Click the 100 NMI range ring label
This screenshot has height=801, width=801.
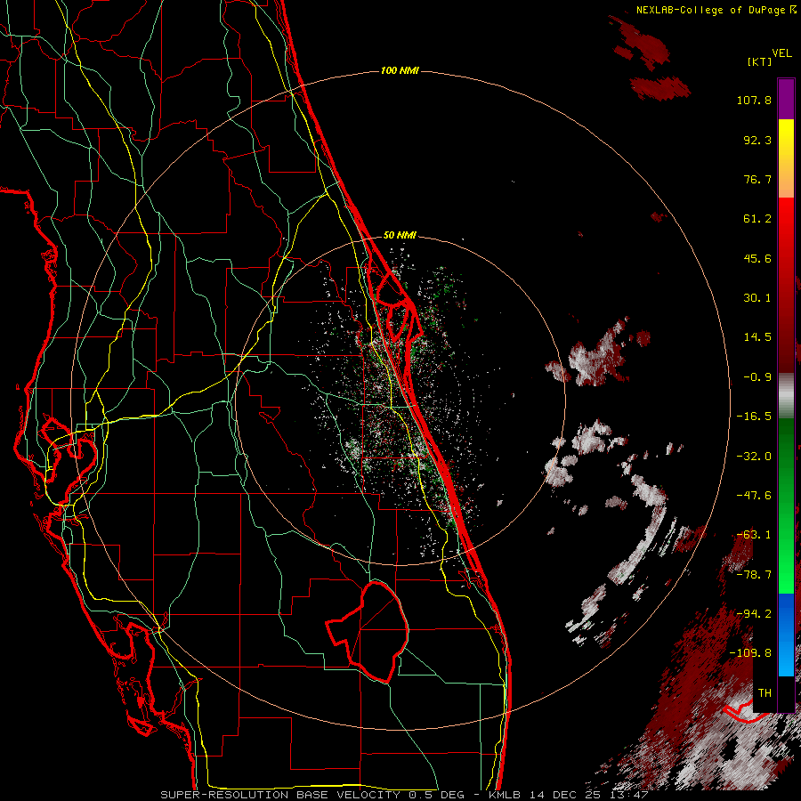[400, 70]
